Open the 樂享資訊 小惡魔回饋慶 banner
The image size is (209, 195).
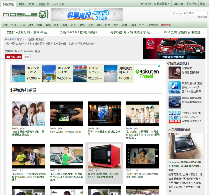[87, 15]
